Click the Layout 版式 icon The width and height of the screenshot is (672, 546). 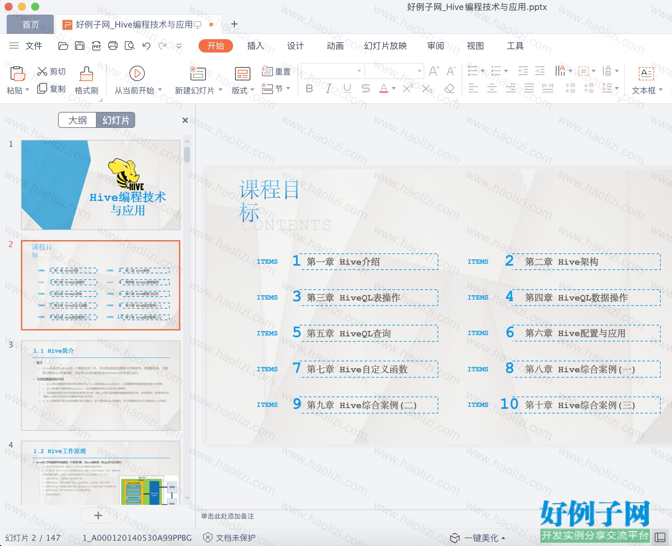click(x=243, y=73)
